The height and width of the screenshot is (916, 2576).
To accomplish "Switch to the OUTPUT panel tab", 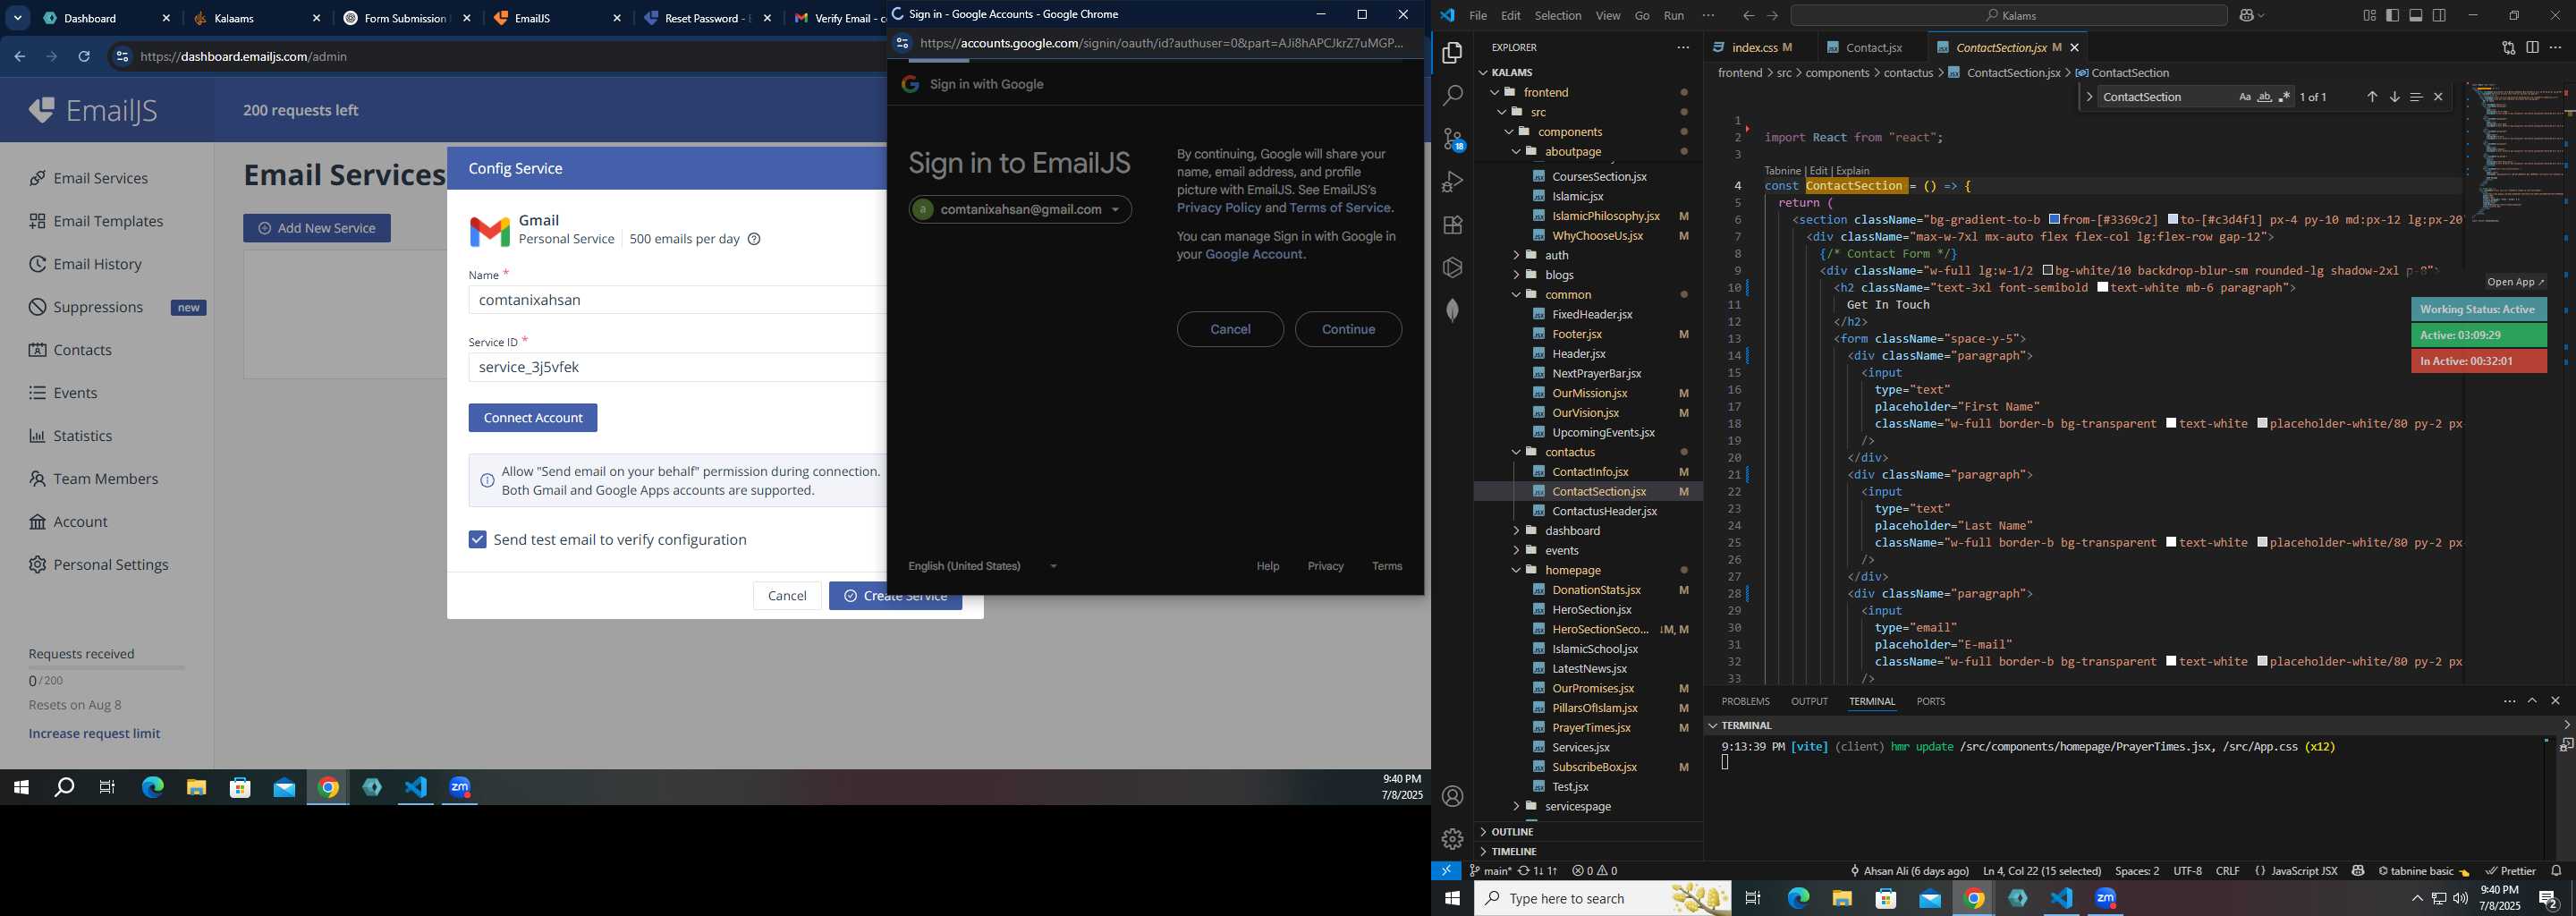I will [1809, 702].
